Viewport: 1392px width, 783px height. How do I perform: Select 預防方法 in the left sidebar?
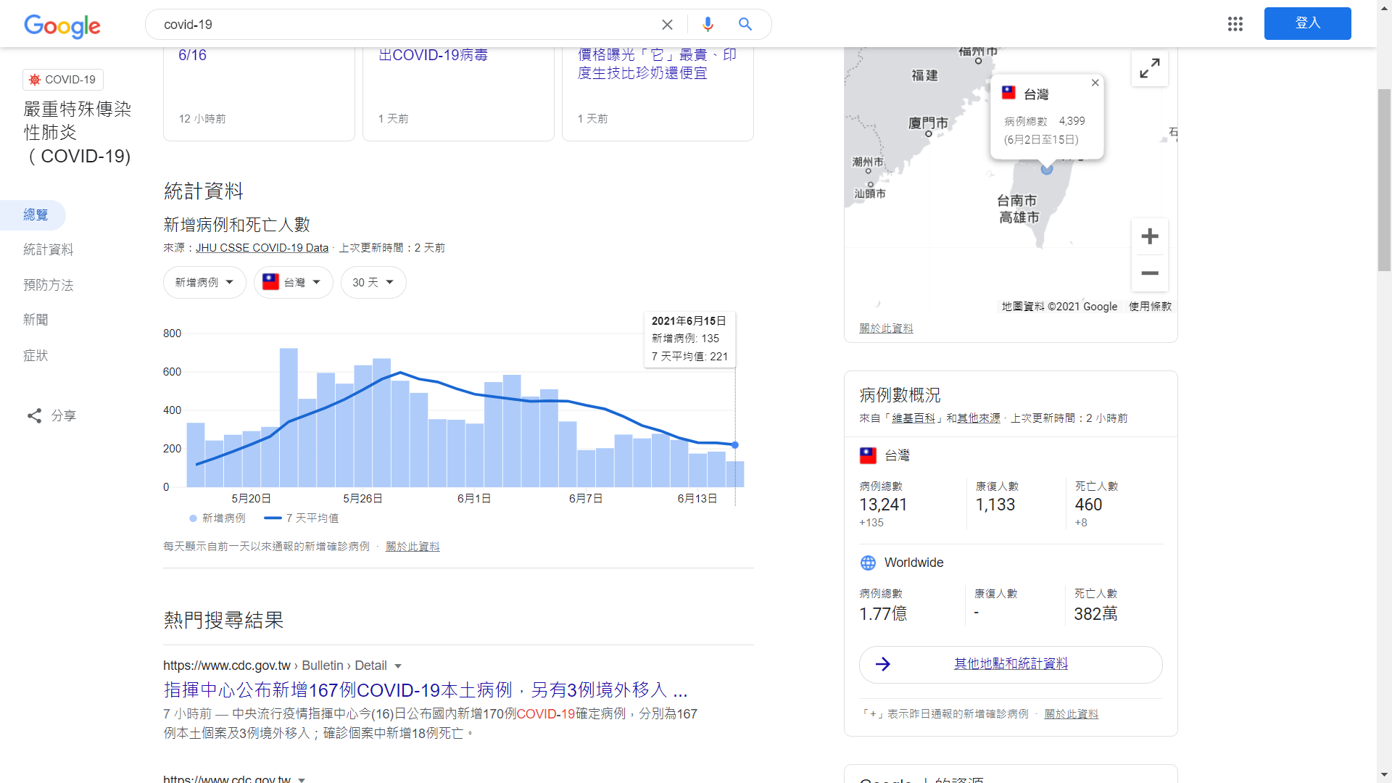point(48,285)
